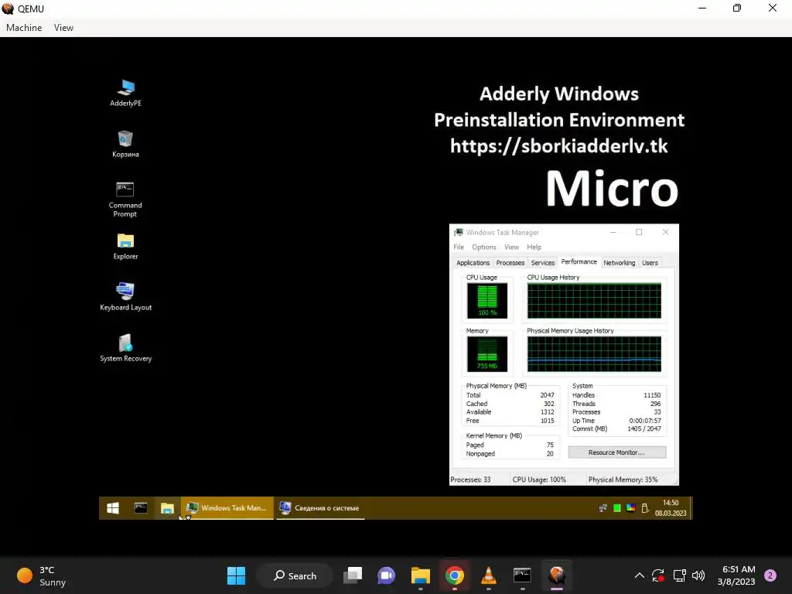The width and height of the screenshot is (792, 594).
Task: Open the host Windows 11 Start button
Action: pyautogui.click(x=236, y=575)
